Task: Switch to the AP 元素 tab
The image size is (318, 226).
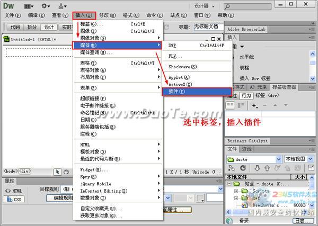Action: click(258, 87)
